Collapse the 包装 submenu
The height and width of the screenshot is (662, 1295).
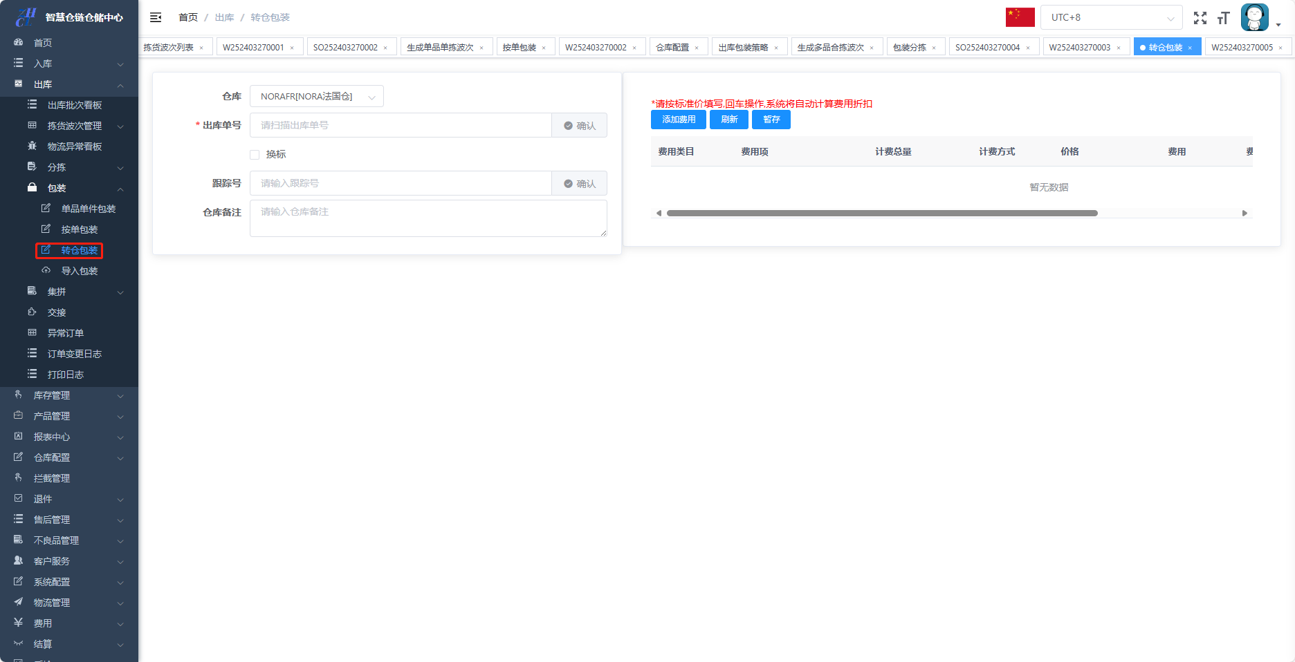[120, 189]
